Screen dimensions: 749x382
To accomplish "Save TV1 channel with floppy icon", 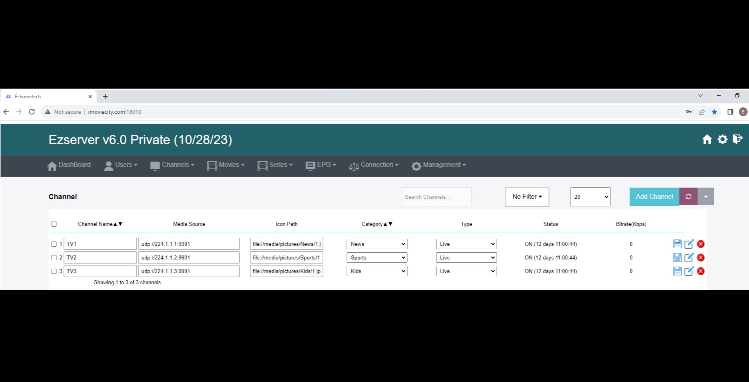I will click(677, 244).
